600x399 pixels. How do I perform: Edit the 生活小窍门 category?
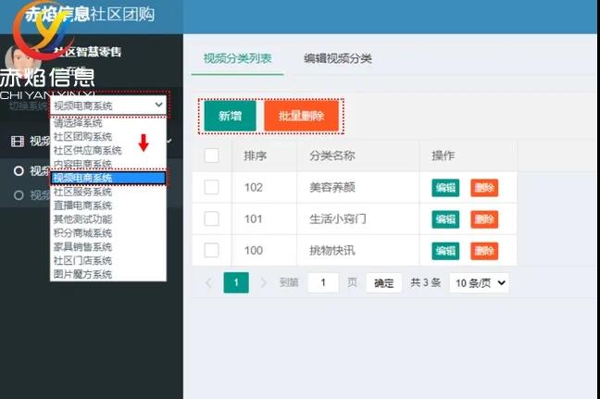(x=445, y=219)
